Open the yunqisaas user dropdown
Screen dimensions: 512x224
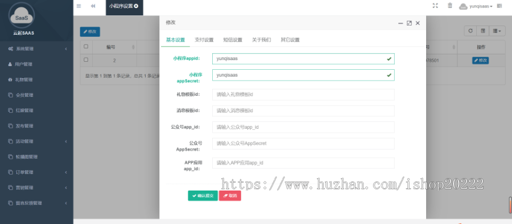tap(481, 6)
